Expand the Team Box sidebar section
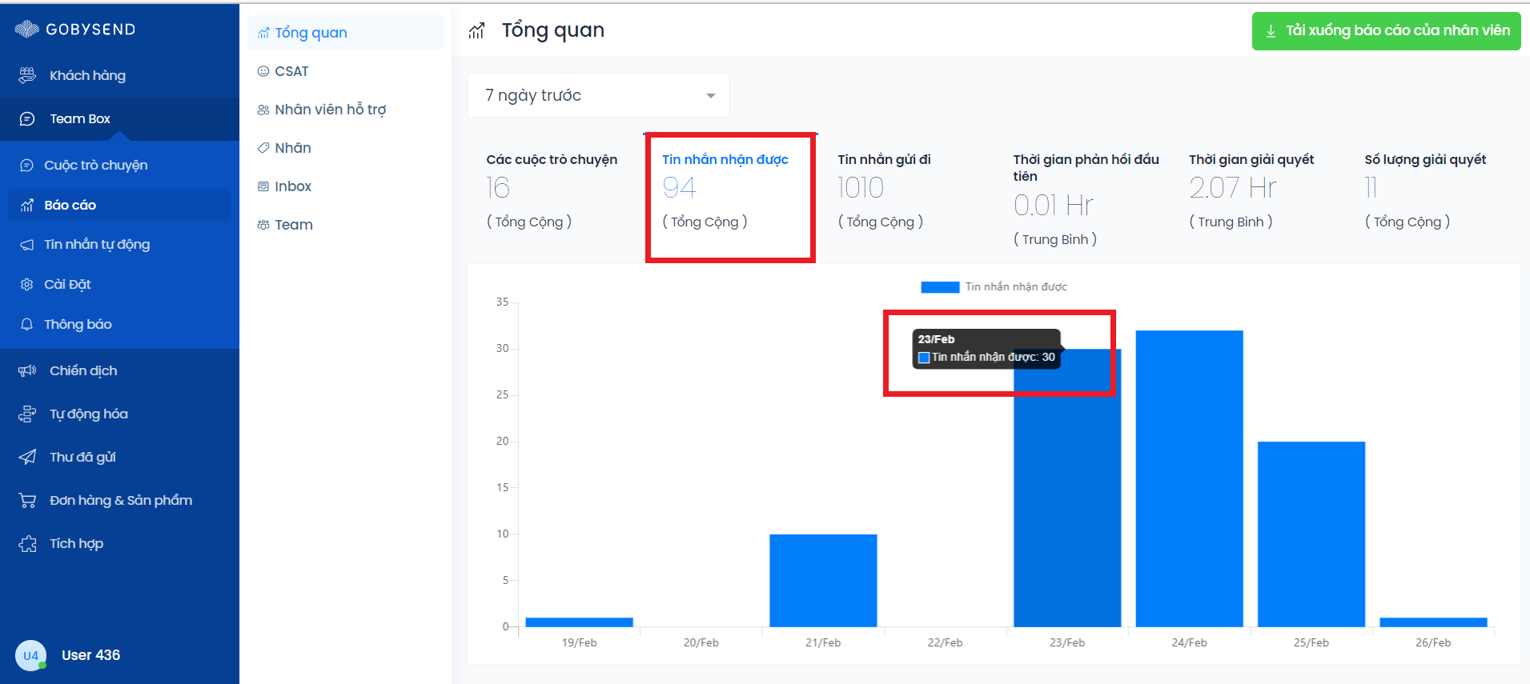The width and height of the screenshot is (1530, 684). click(x=80, y=118)
